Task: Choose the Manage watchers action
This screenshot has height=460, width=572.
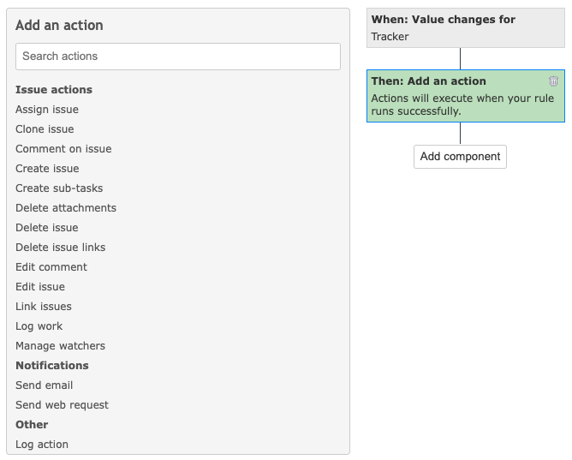Action: tap(61, 346)
